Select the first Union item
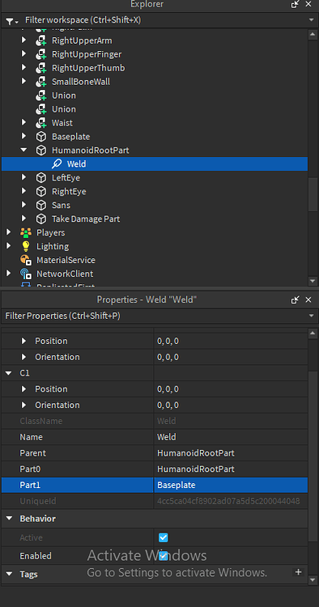The image size is (319, 607). pyautogui.click(x=64, y=96)
